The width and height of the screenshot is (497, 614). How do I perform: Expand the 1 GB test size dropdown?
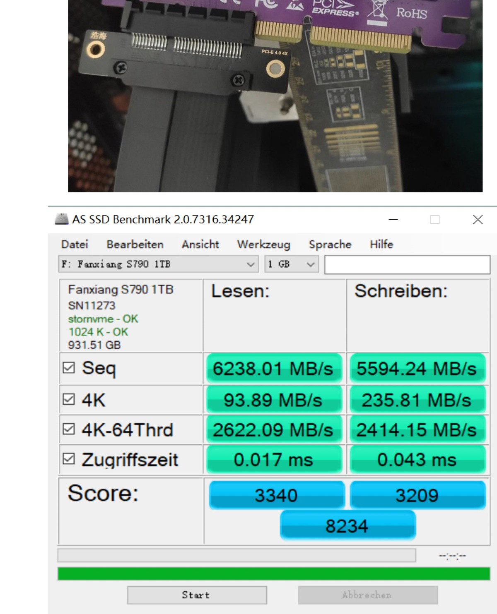coord(292,264)
